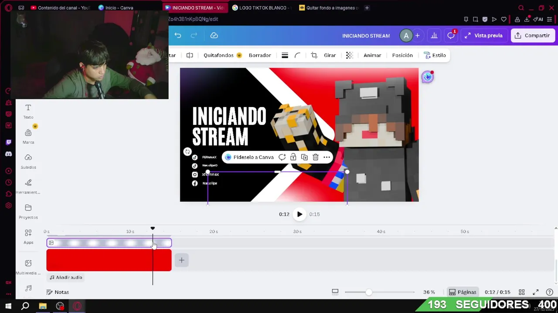The height and width of the screenshot is (313, 558).
Task: Open Canva assistant sparkle icon
Action: (428, 77)
